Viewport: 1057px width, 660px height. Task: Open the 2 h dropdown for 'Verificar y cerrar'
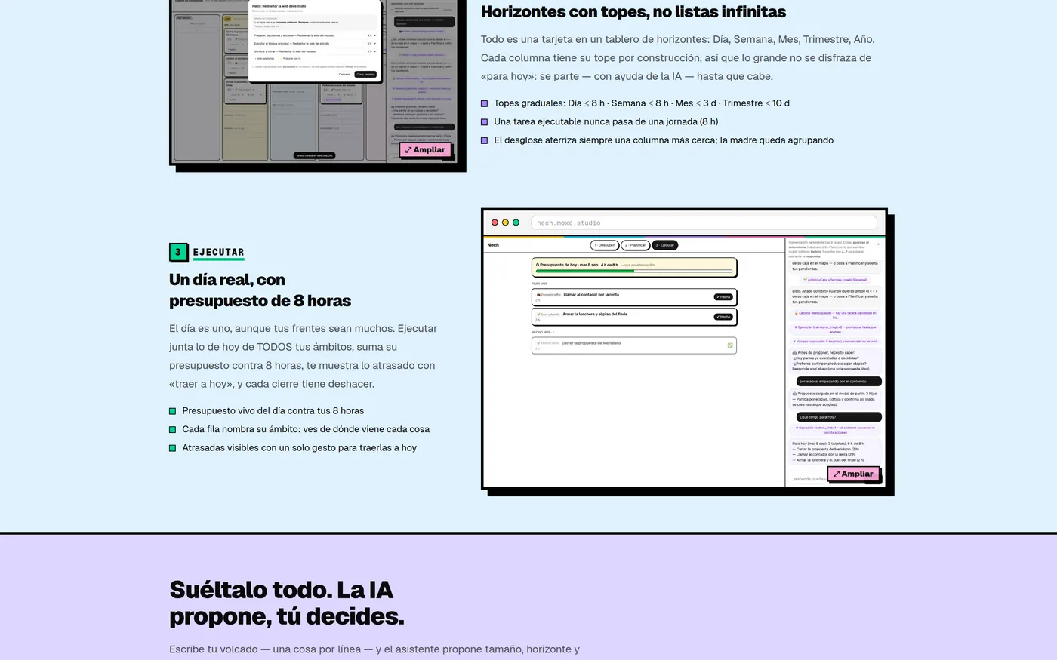[371, 51]
